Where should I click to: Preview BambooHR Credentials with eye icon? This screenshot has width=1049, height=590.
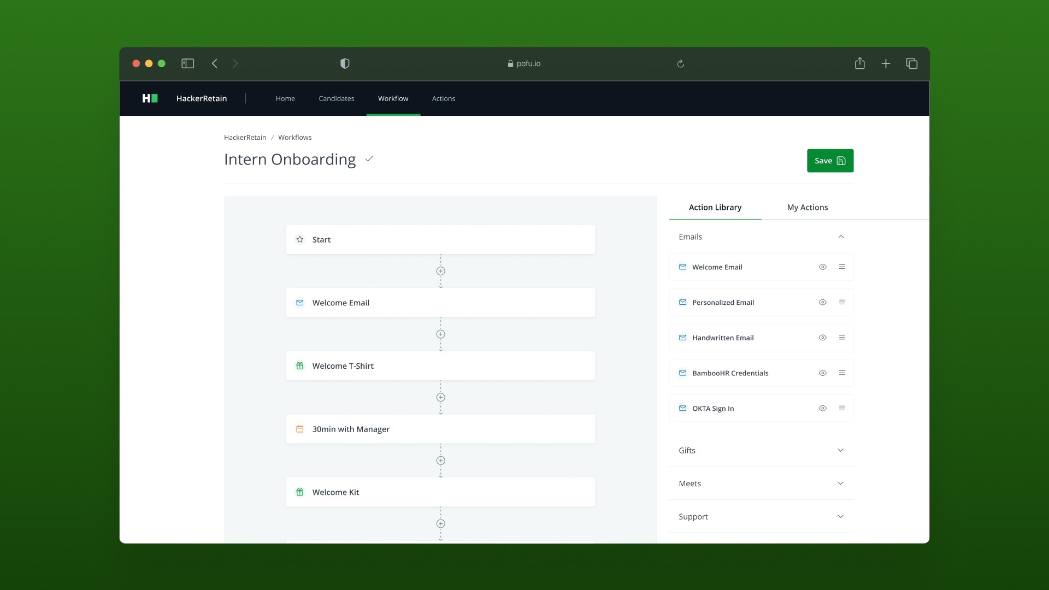point(822,373)
